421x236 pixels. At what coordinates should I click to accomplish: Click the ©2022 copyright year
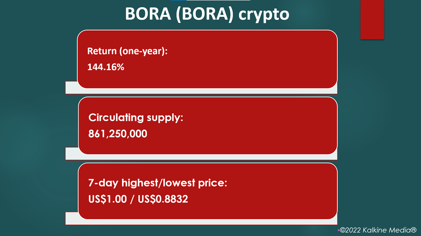350,230
